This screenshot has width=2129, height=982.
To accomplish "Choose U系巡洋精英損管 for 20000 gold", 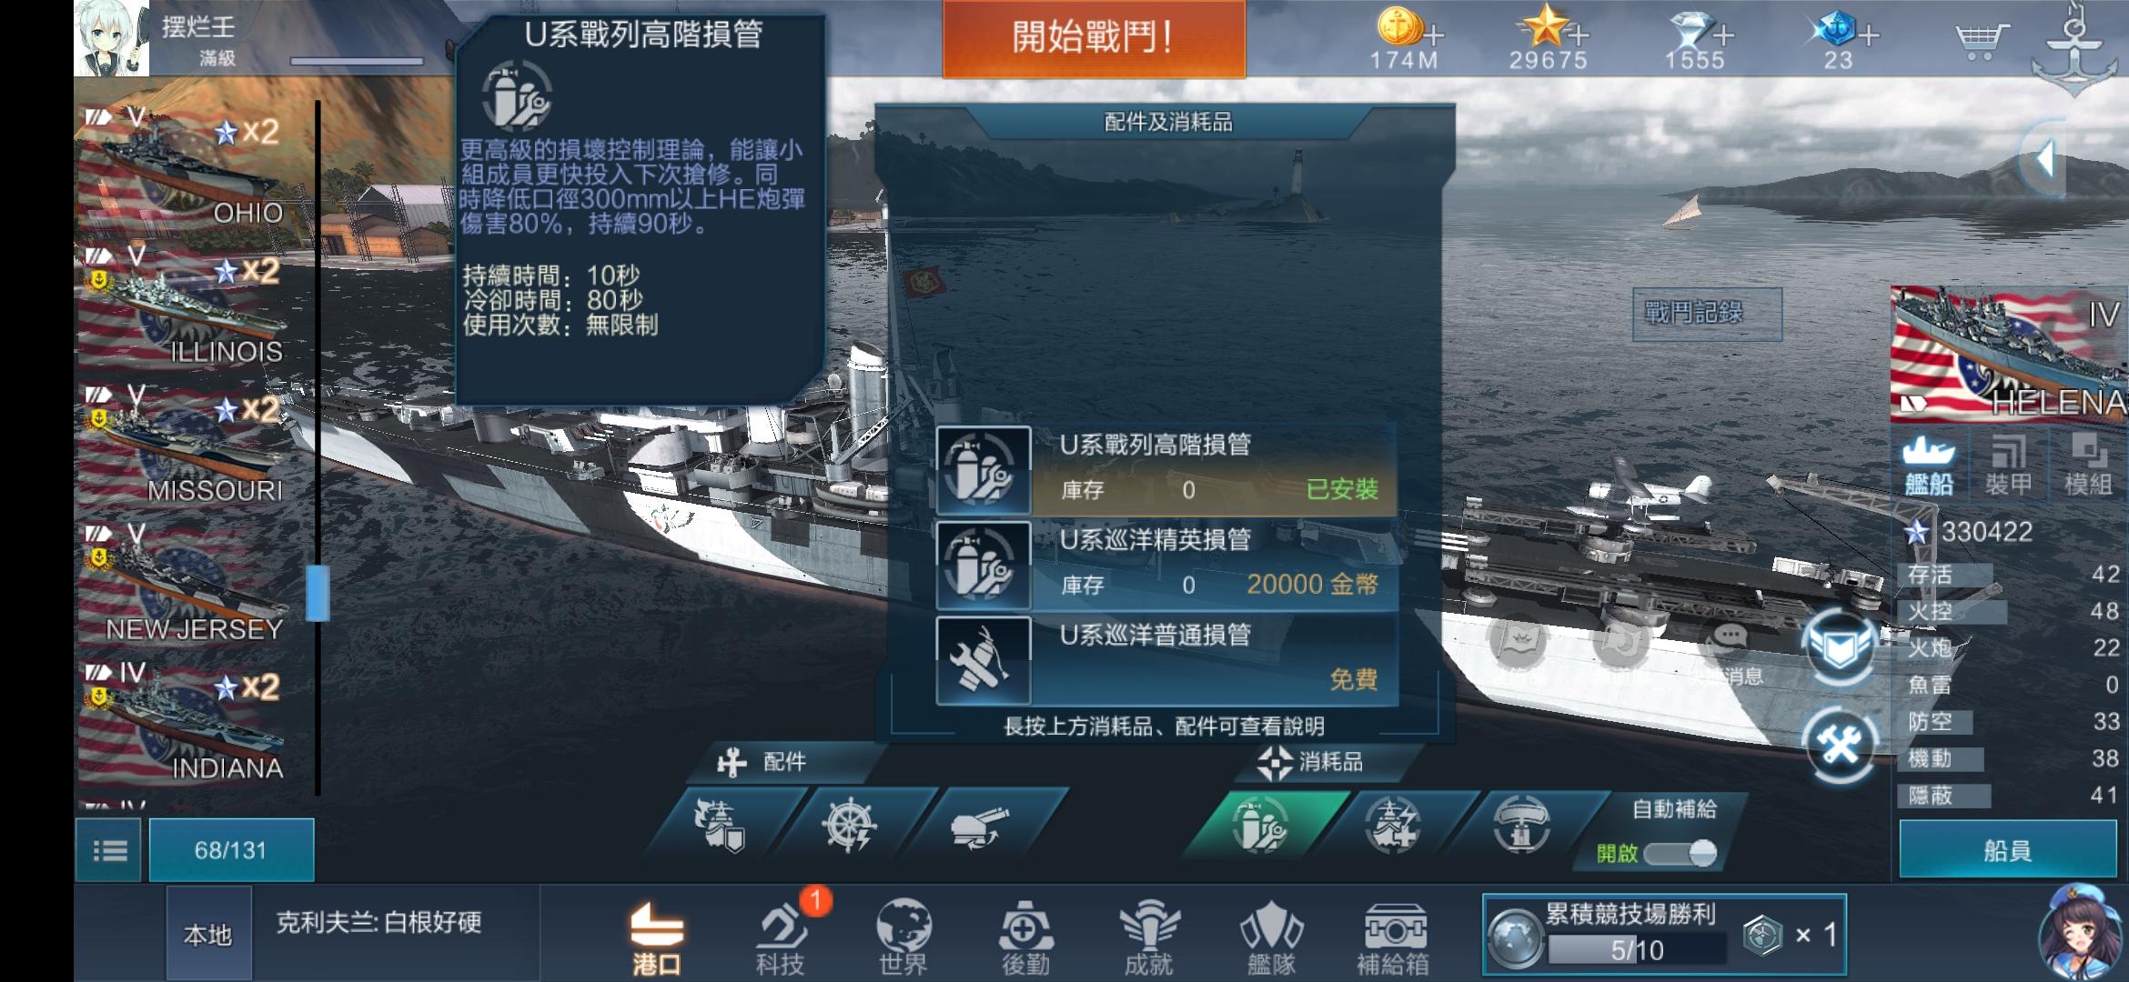I will point(1166,564).
